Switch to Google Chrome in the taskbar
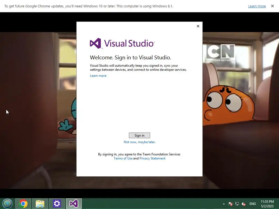Image resolution: width=279 pixels, height=209 pixels. pyautogui.click(x=23, y=204)
